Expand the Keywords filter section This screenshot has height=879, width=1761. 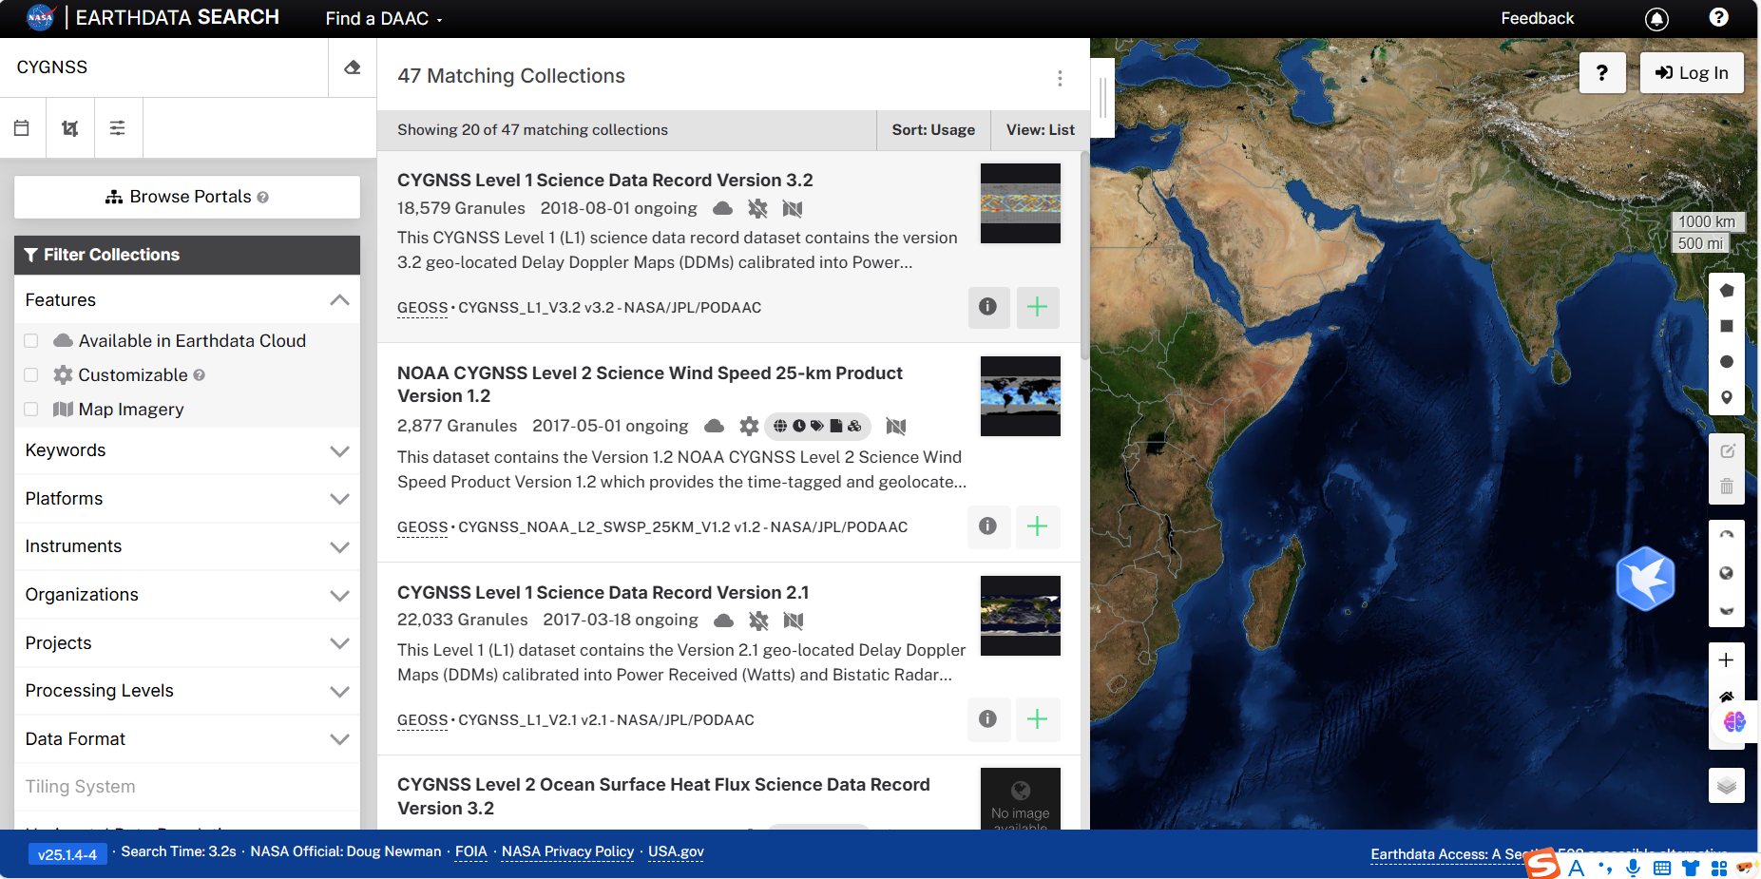coord(187,450)
